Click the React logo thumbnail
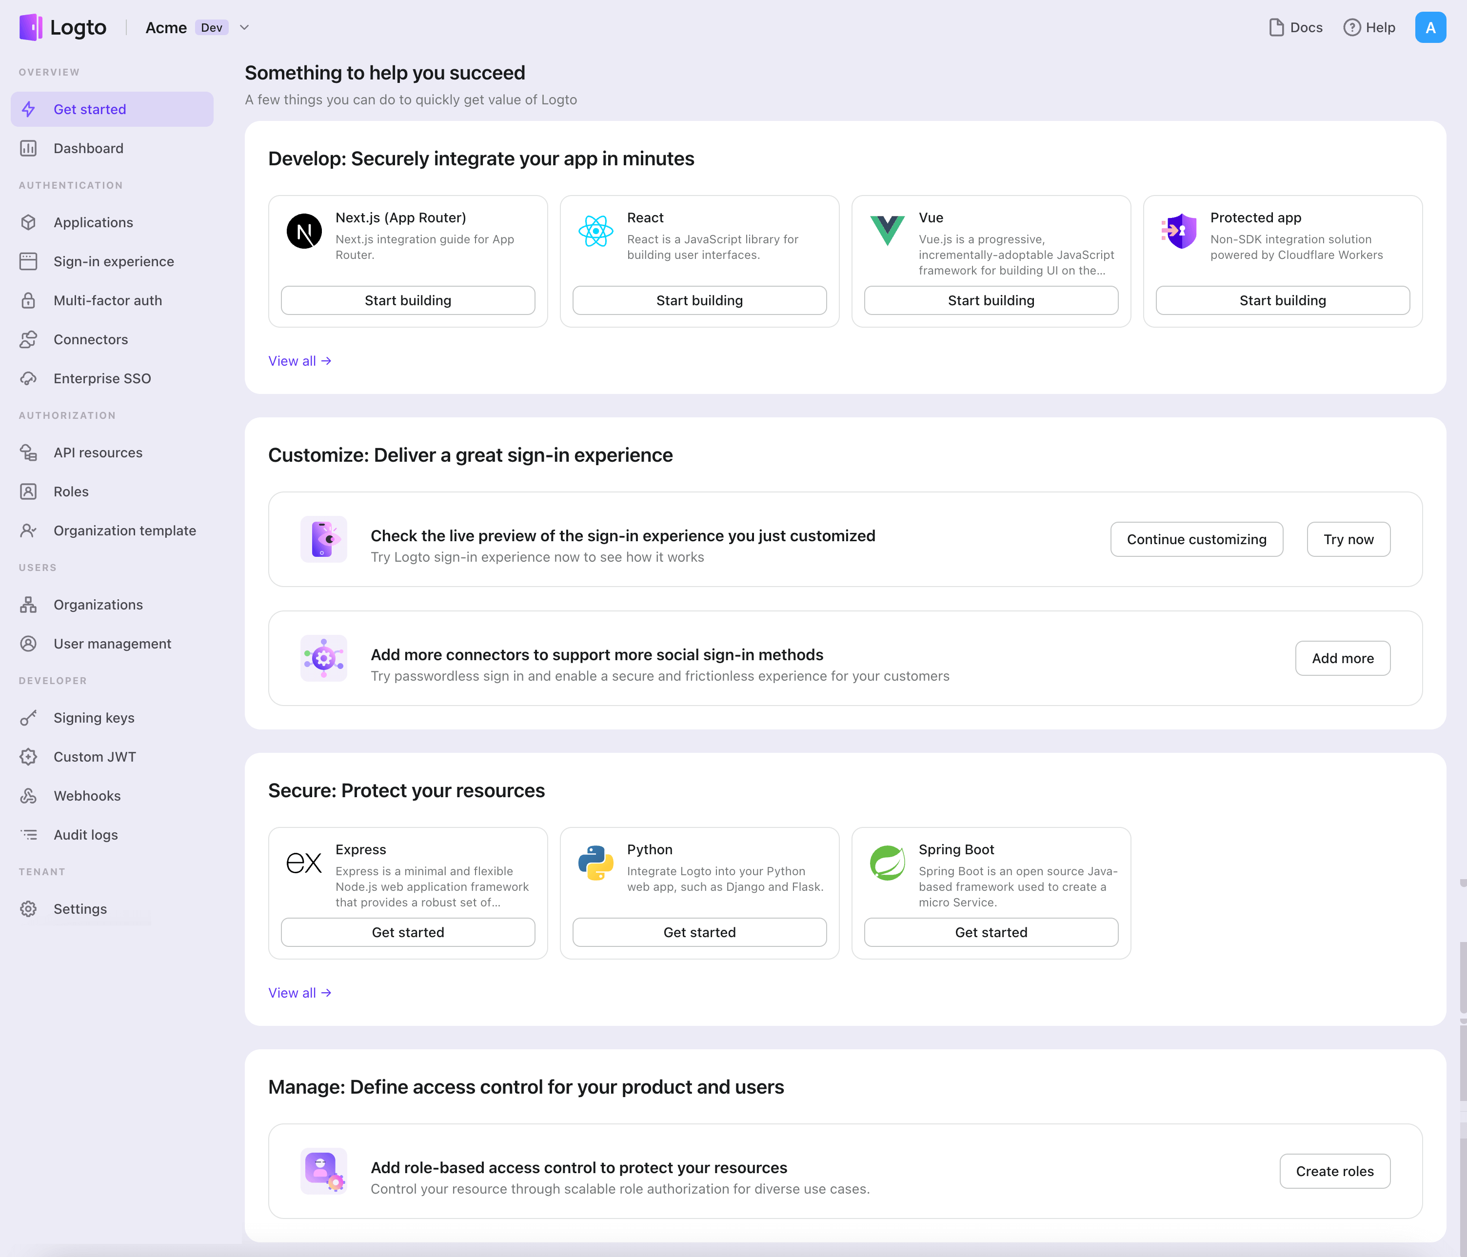Screen dimensions: 1467x1257 click(x=595, y=232)
